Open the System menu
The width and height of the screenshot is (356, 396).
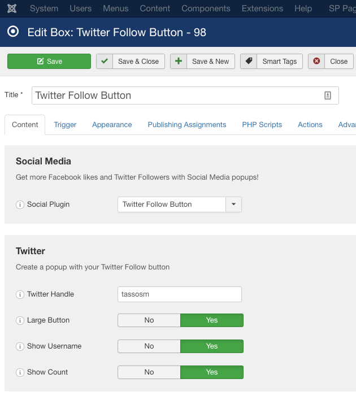(x=44, y=8)
